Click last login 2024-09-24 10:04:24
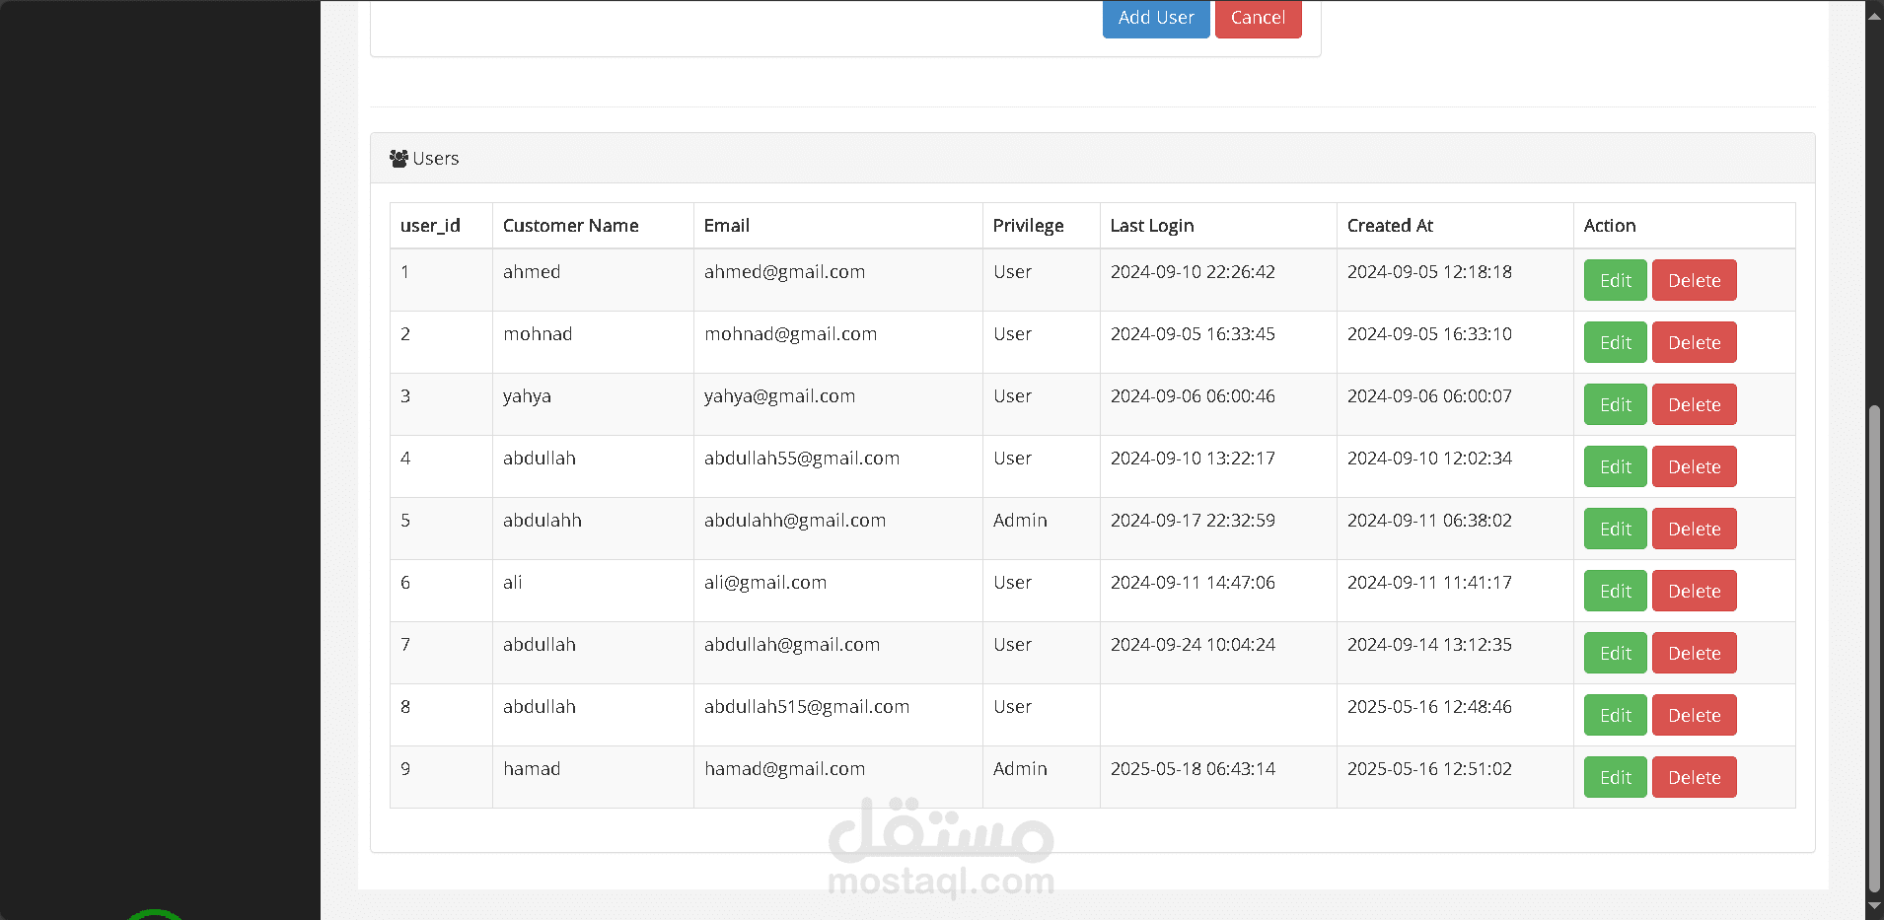Image resolution: width=1884 pixels, height=920 pixels. click(x=1193, y=645)
